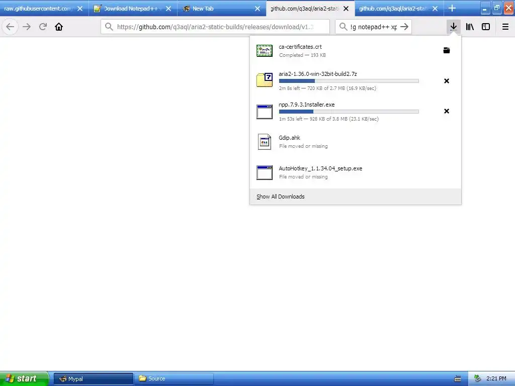
Task: Click the aria2 7z archive file icon
Action: coord(265,80)
